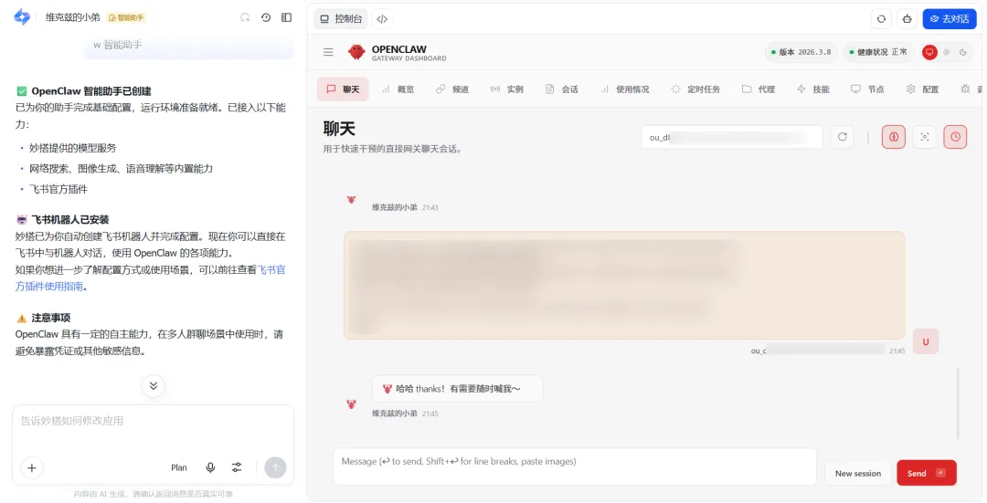The image size is (987, 503).
Task: Open code view with the </> icon
Action: (382, 19)
